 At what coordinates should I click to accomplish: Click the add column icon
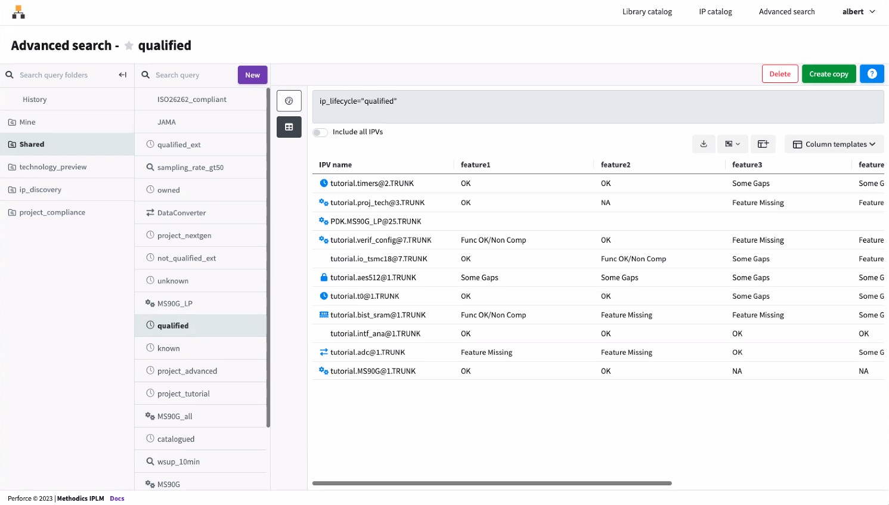point(763,144)
